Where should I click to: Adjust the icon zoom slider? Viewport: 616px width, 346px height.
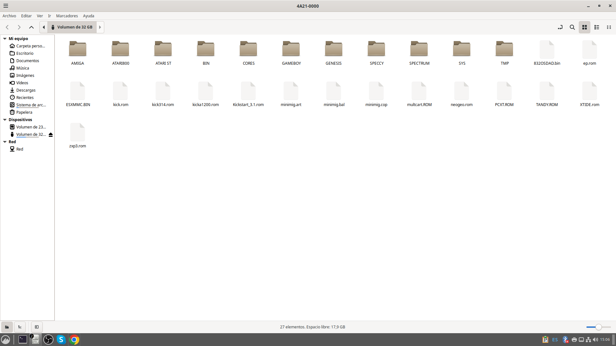(x=598, y=327)
